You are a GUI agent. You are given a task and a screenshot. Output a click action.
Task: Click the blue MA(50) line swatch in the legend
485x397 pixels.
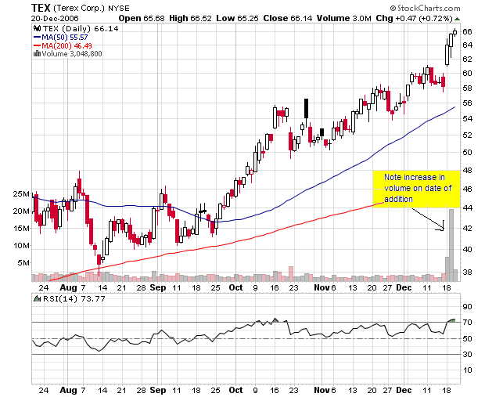coord(37,37)
